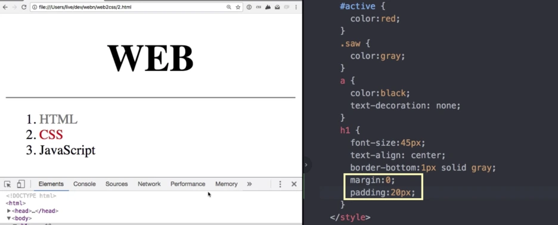This screenshot has height=225, width=558.
Task: Click the greyed-out extension icon
Action: 286,7
